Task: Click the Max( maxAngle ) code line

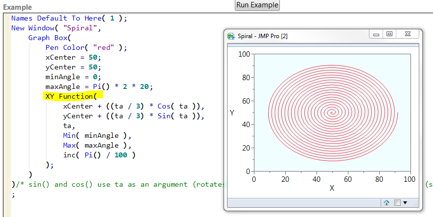Action: click(97, 145)
